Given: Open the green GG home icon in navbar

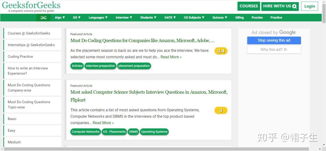Looking at the screenshot, I should click(43, 18).
